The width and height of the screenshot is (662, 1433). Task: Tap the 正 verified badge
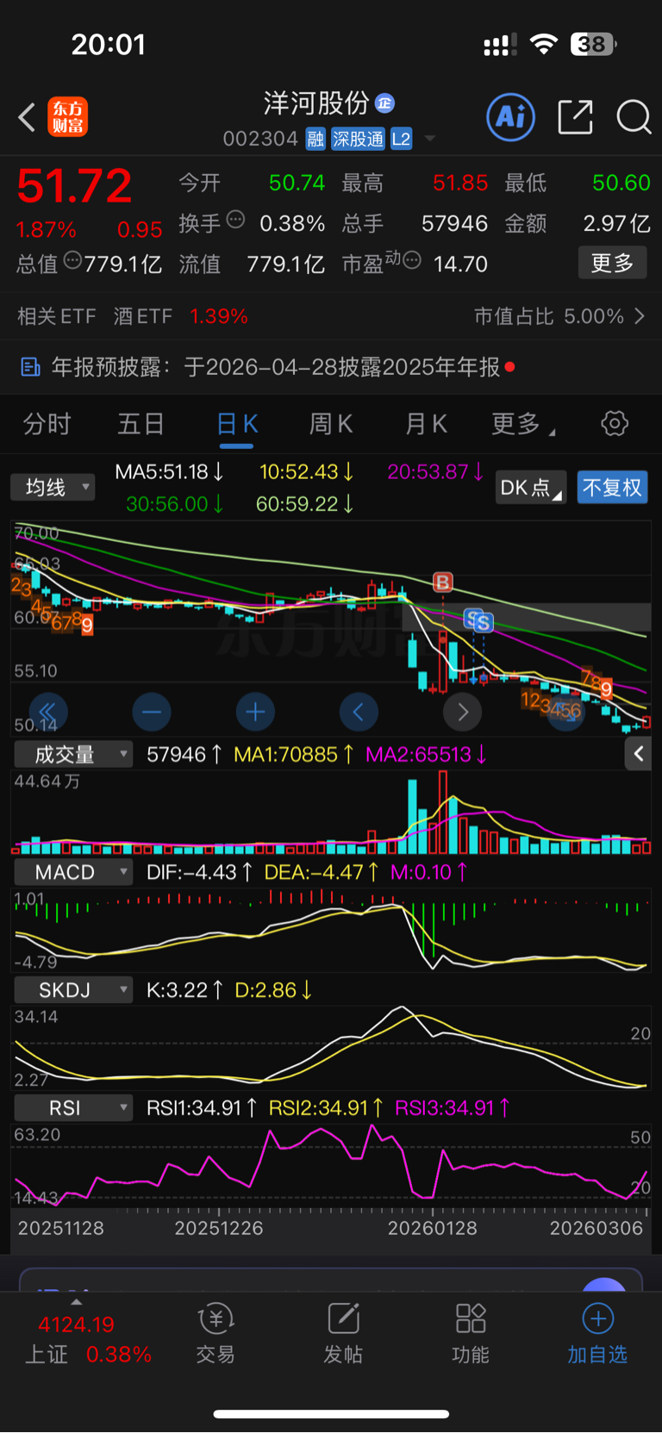tap(384, 103)
